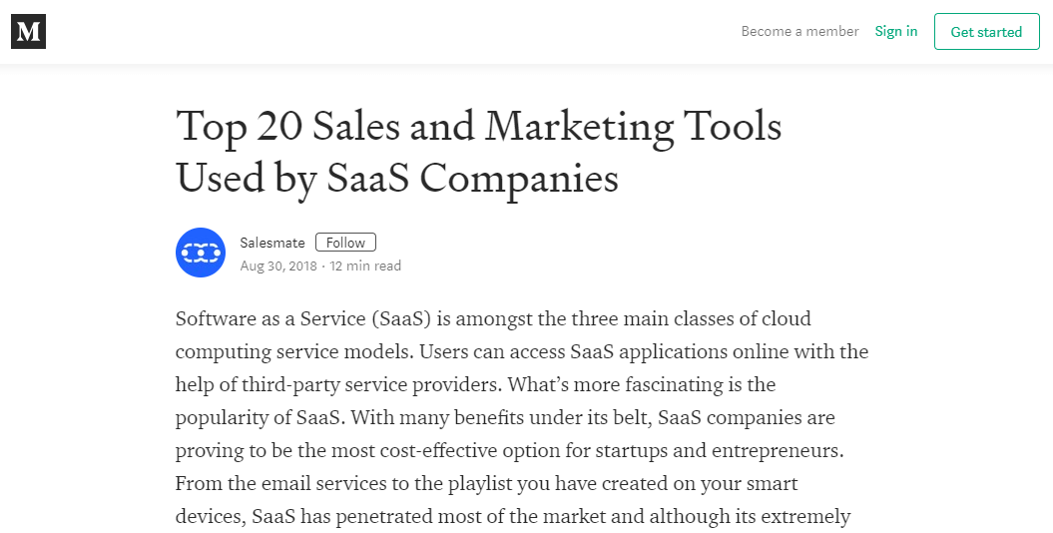
Task: Open the Sign in link
Action: tap(896, 31)
